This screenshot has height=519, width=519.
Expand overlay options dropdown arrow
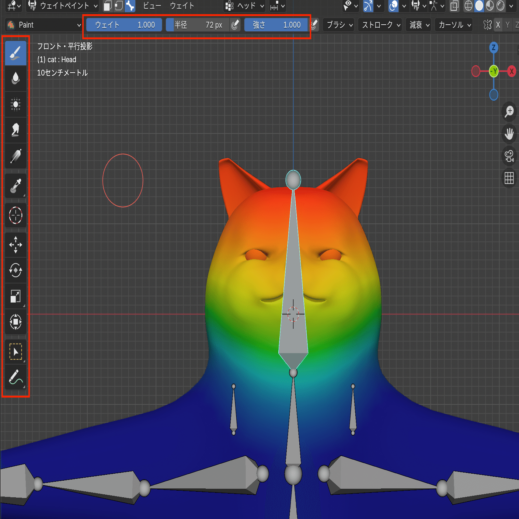(404, 6)
